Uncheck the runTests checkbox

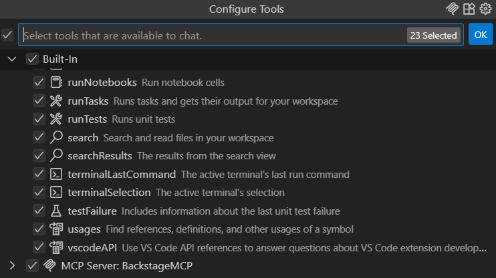click(39, 119)
